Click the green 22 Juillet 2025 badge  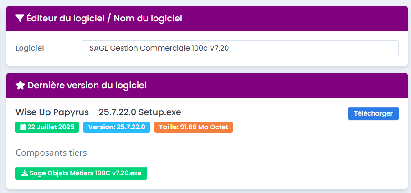pos(47,127)
